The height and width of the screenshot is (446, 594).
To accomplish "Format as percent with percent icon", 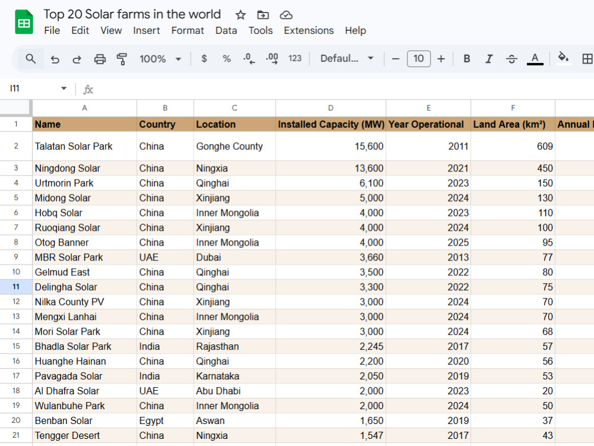I will tap(226, 59).
